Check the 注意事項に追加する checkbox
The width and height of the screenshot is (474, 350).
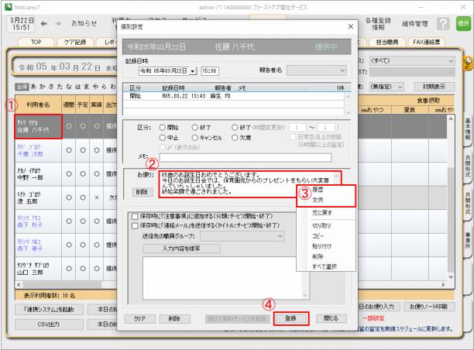pos(136,216)
